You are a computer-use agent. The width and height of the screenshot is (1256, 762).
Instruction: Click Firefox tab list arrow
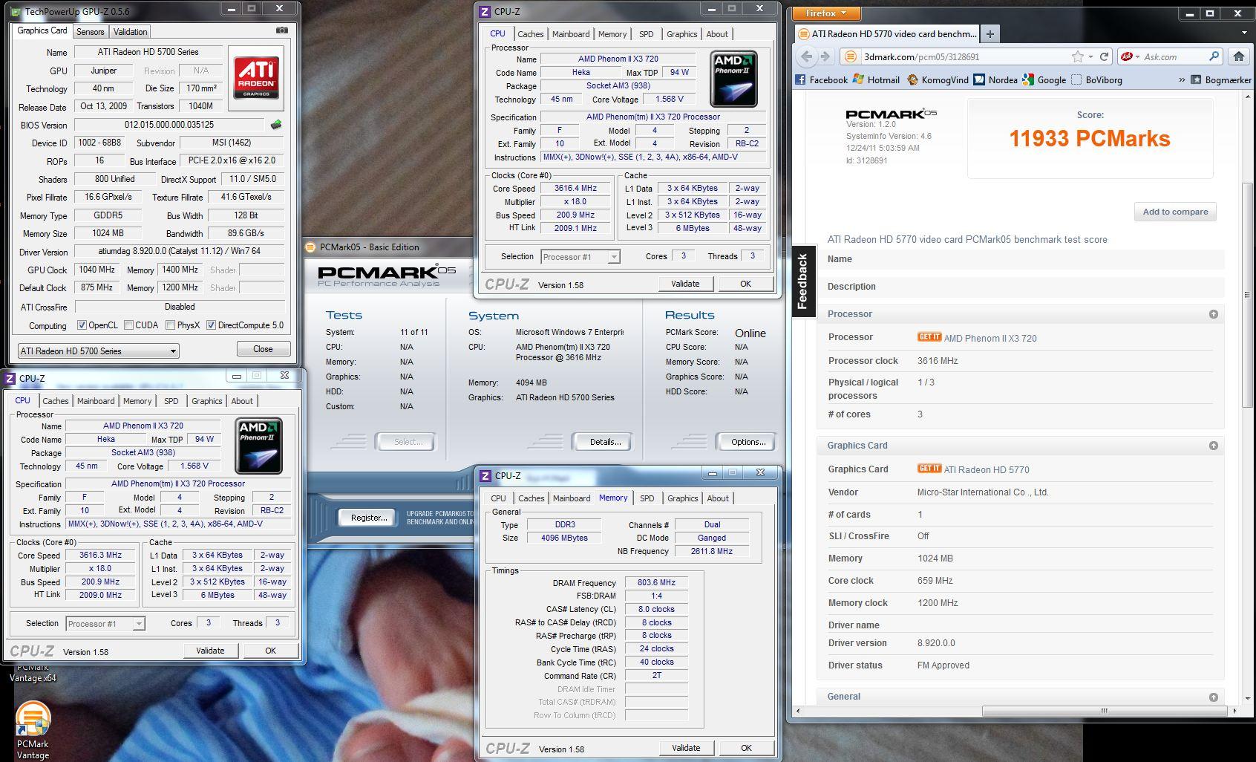(1244, 33)
